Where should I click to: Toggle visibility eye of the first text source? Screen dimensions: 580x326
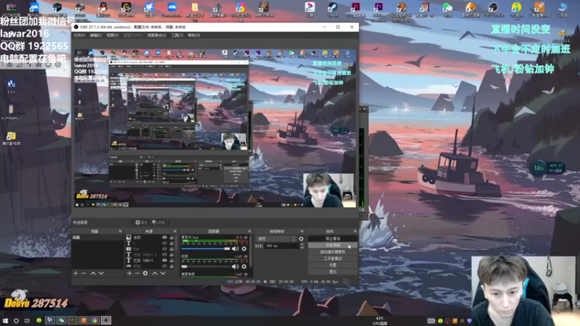point(165,243)
